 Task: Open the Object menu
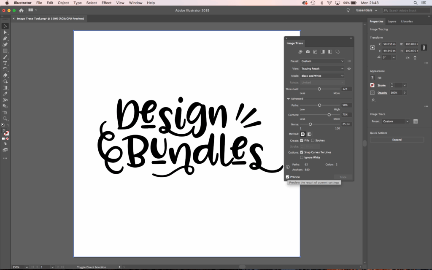tap(63, 3)
